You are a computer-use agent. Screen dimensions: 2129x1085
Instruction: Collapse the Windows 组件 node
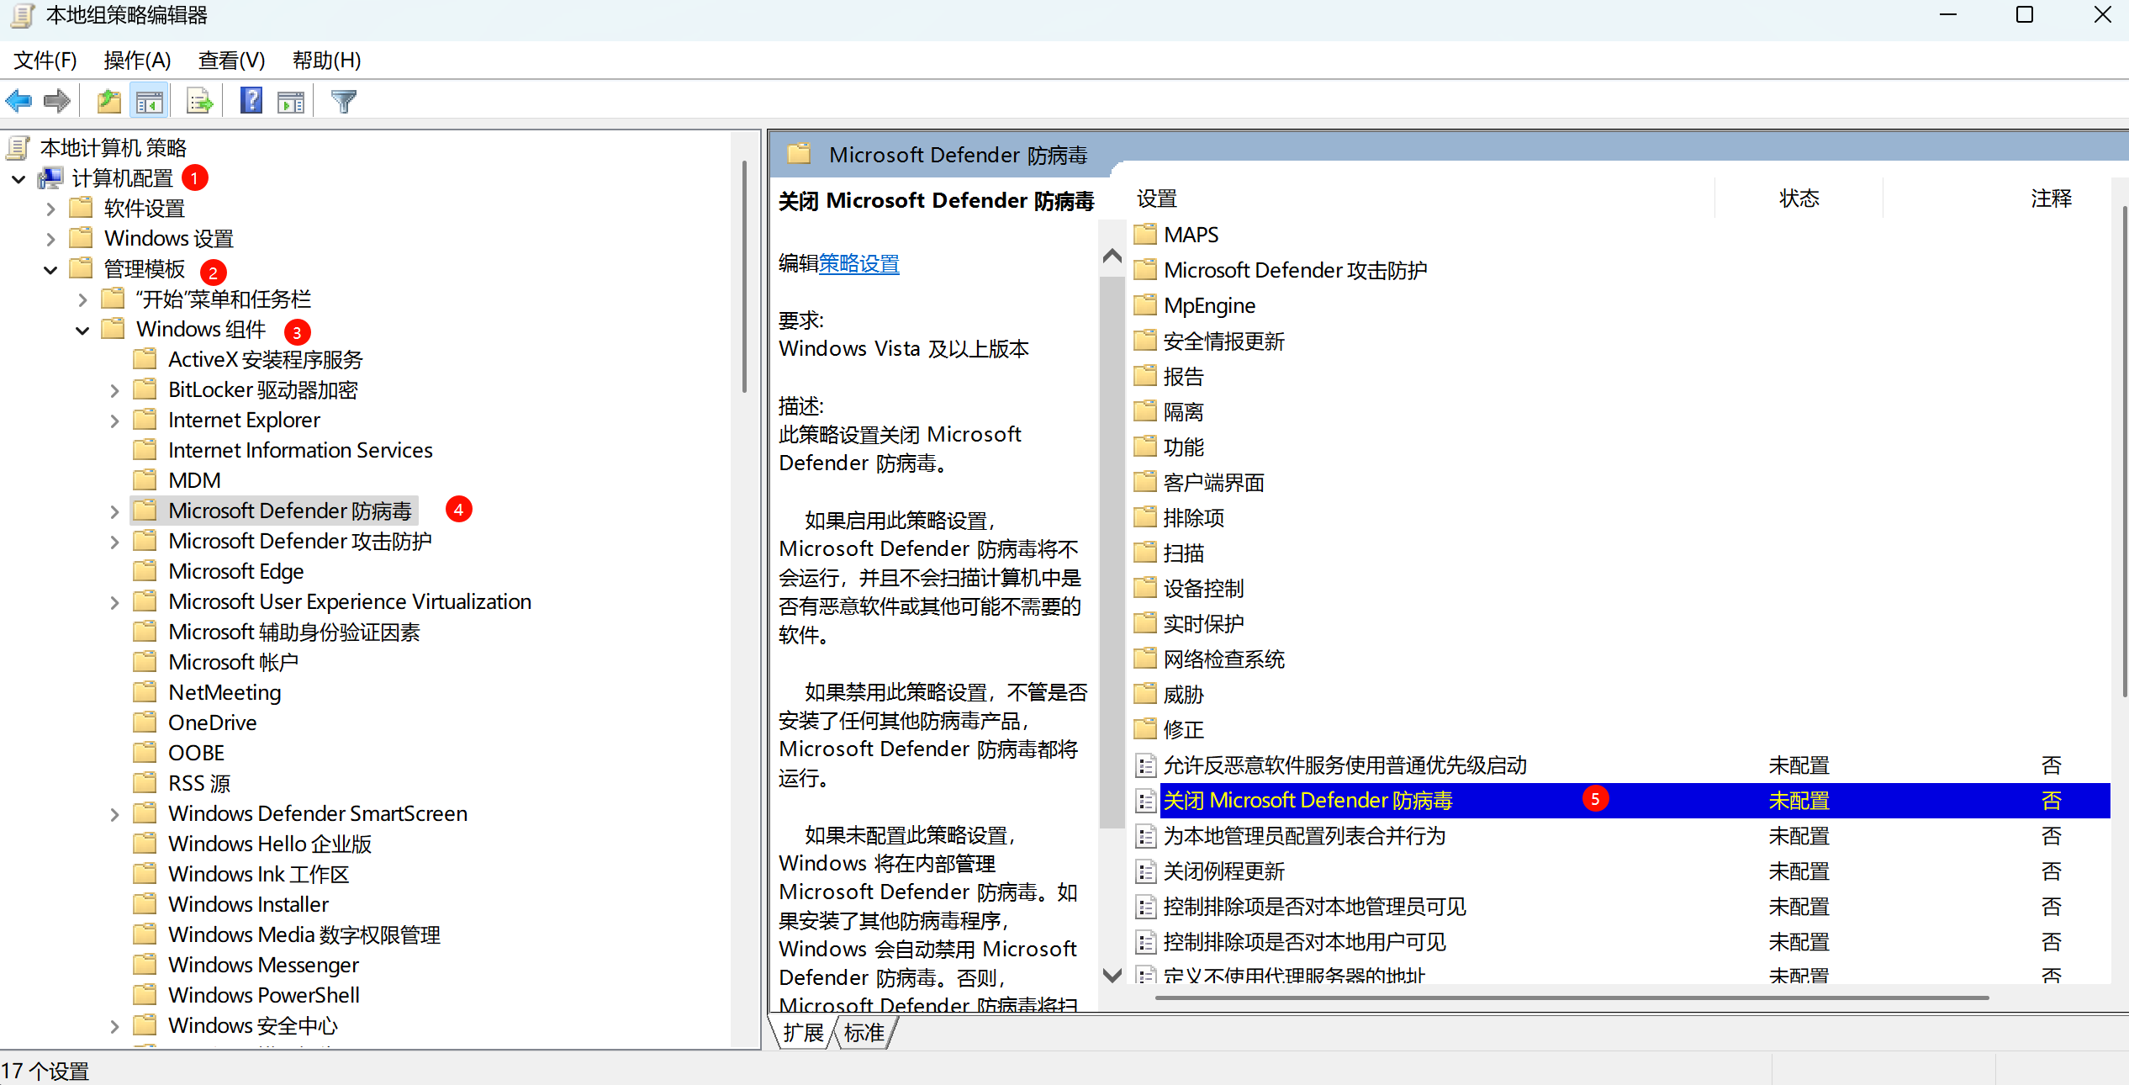coord(82,331)
